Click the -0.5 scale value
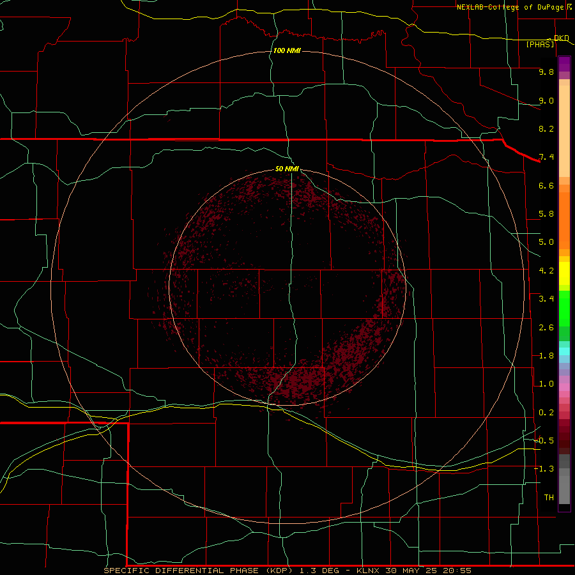The image size is (575, 575). (544, 441)
